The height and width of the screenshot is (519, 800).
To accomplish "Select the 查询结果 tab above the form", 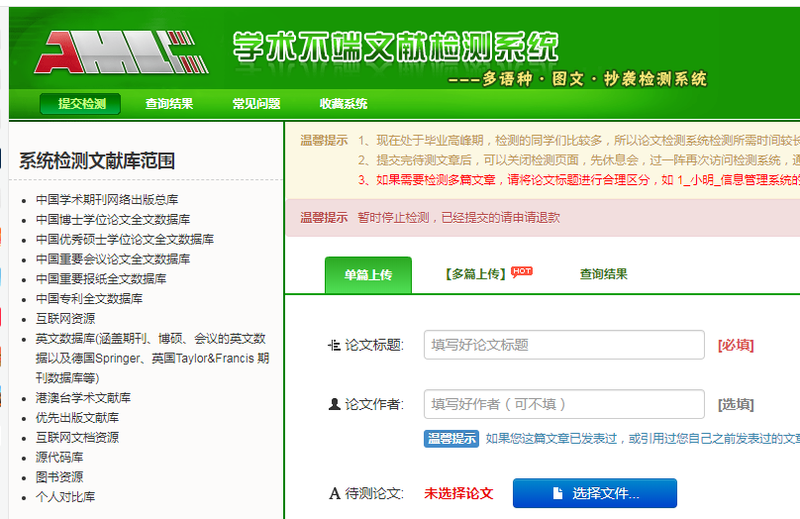I will tap(604, 274).
